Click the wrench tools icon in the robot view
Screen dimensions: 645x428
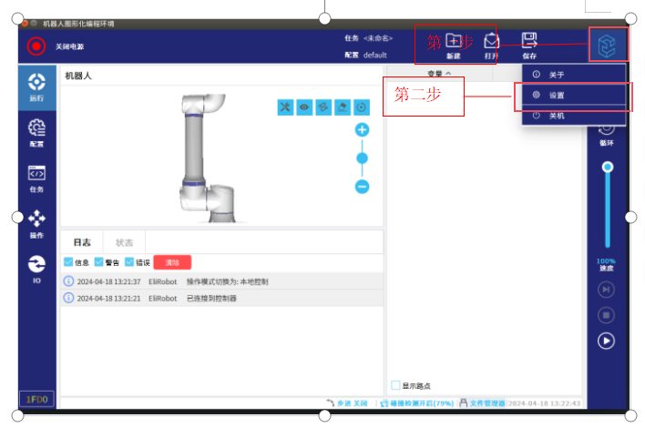(x=285, y=107)
